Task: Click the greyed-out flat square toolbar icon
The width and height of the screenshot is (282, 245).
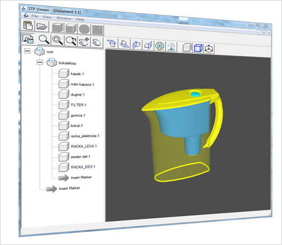Action: point(98,30)
